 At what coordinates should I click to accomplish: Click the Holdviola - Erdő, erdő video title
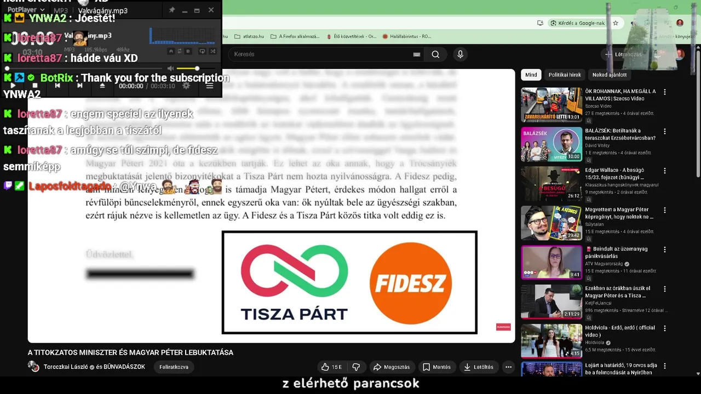[621, 331]
